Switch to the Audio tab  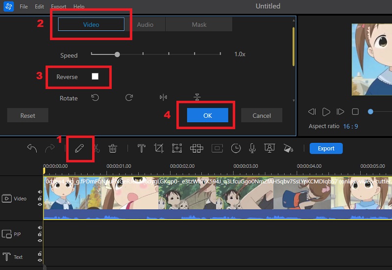tap(145, 24)
